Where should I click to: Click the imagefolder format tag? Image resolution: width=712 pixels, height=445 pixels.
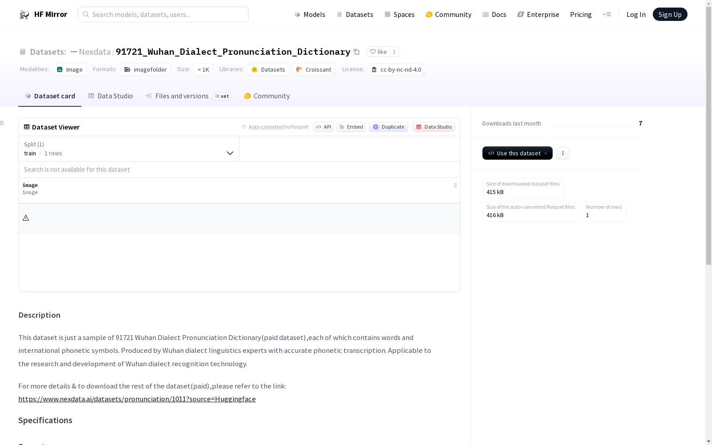click(146, 69)
